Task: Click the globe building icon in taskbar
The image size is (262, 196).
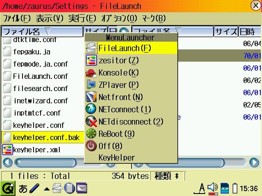Action: (x=69, y=188)
